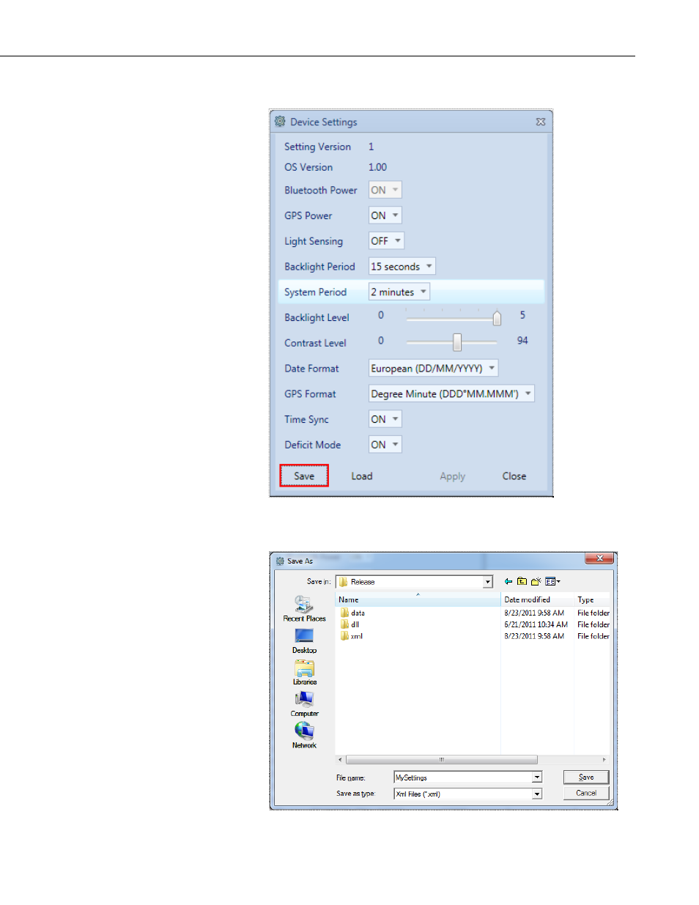Click the Apply button
Screen dimensions: 699x905
(453, 476)
